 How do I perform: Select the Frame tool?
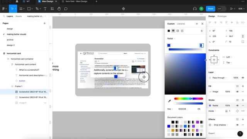click(21, 8)
